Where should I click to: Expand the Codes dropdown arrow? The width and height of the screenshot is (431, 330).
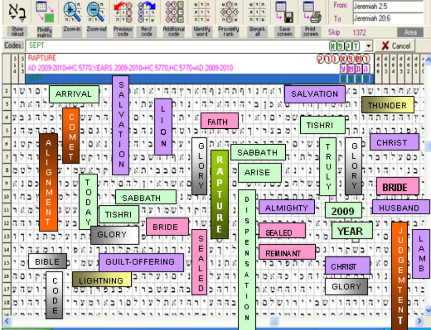[368, 46]
